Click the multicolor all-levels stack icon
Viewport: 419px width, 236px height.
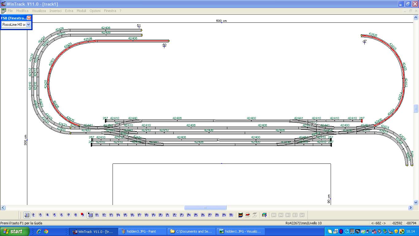(x=241, y=215)
